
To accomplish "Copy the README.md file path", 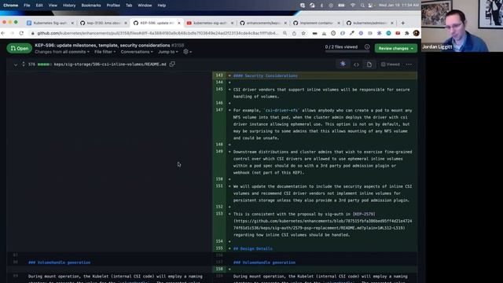I will [x=172, y=64].
